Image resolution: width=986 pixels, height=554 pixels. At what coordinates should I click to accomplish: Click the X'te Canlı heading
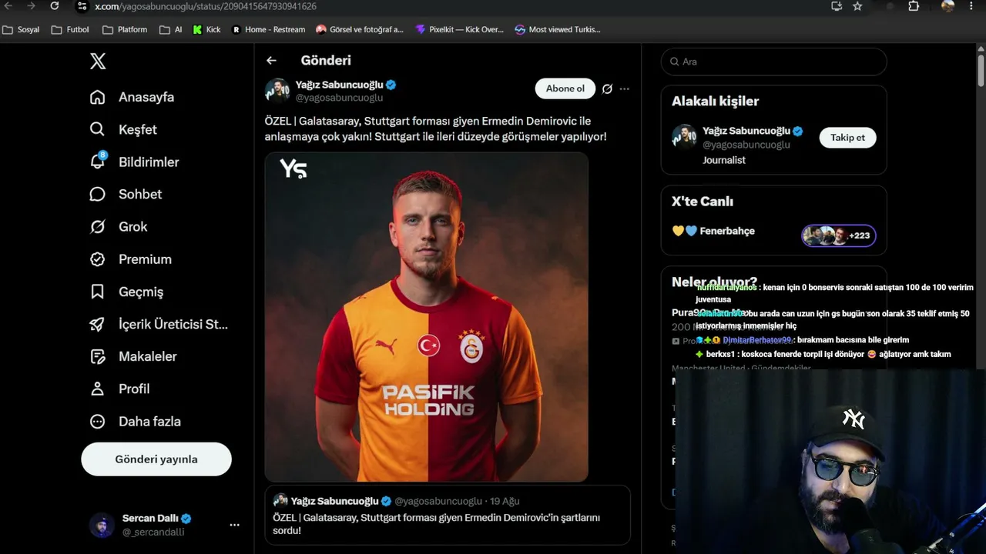pyautogui.click(x=703, y=202)
